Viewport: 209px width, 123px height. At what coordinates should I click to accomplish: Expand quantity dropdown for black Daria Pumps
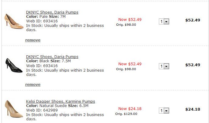tap(164, 66)
